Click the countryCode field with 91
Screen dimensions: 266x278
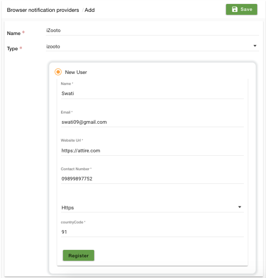tap(152, 232)
